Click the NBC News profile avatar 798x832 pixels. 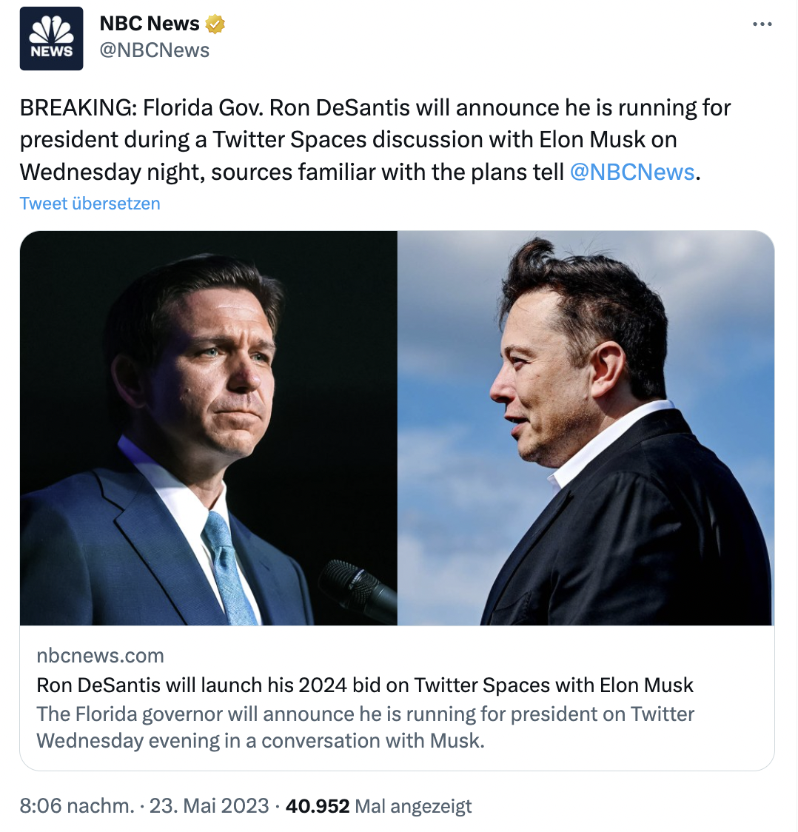click(x=51, y=38)
